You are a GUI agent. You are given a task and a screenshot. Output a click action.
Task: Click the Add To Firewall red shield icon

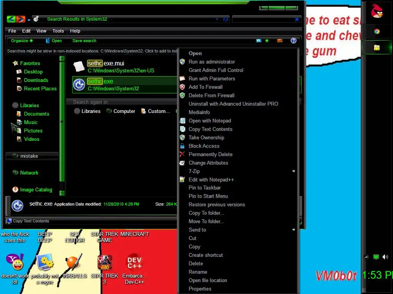point(182,87)
